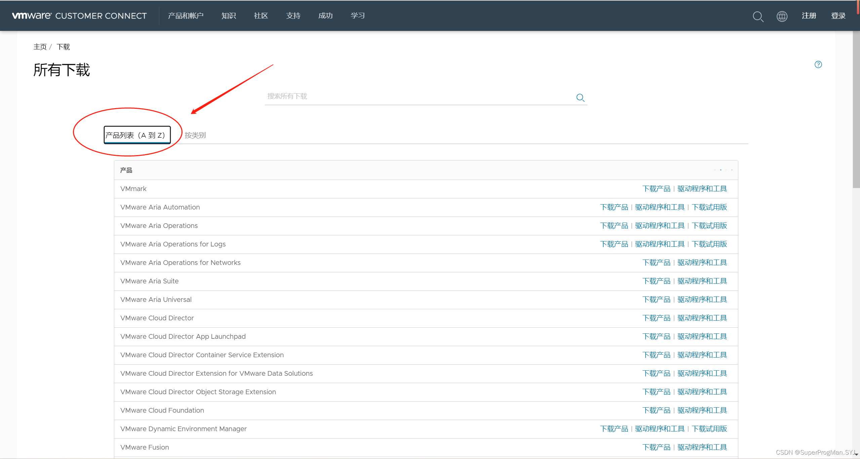Click 下载产品 for VMware Cloud Foundation
The width and height of the screenshot is (860, 459).
(x=656, y=410)
